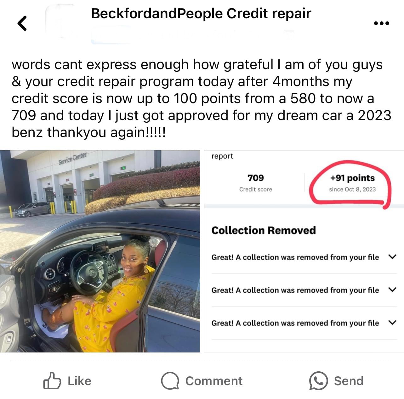This screenshot has height=399, width=404.
Task: Open the BeckfordandPeople Credit repair page title
Action: click(x=201, y=14)
